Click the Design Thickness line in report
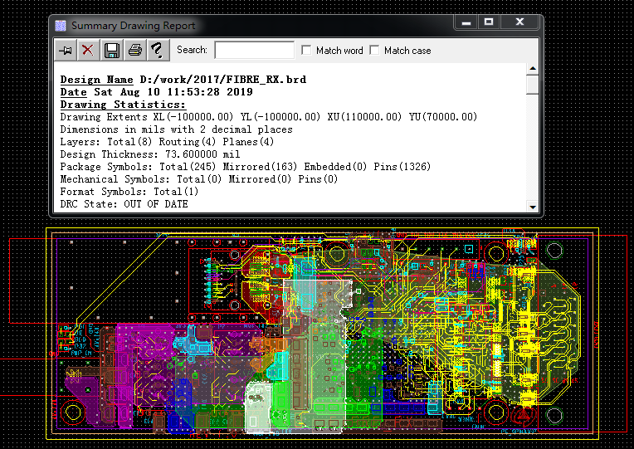The height and width of the screenshot is (449, 634). click(x=149, y=154)
